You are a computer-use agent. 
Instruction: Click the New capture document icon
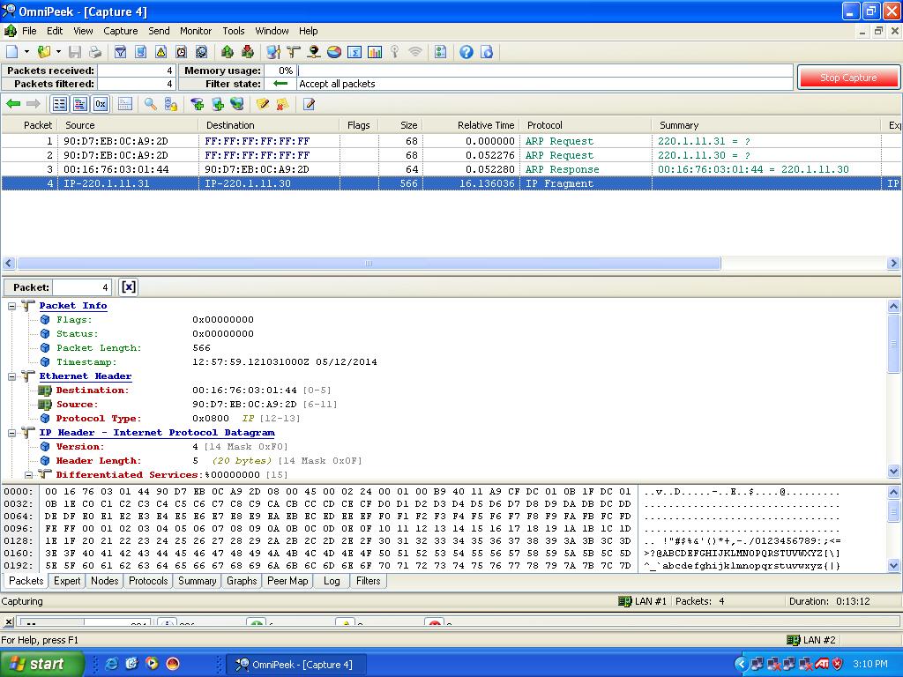pyautogui.click(x=11, y=52)
